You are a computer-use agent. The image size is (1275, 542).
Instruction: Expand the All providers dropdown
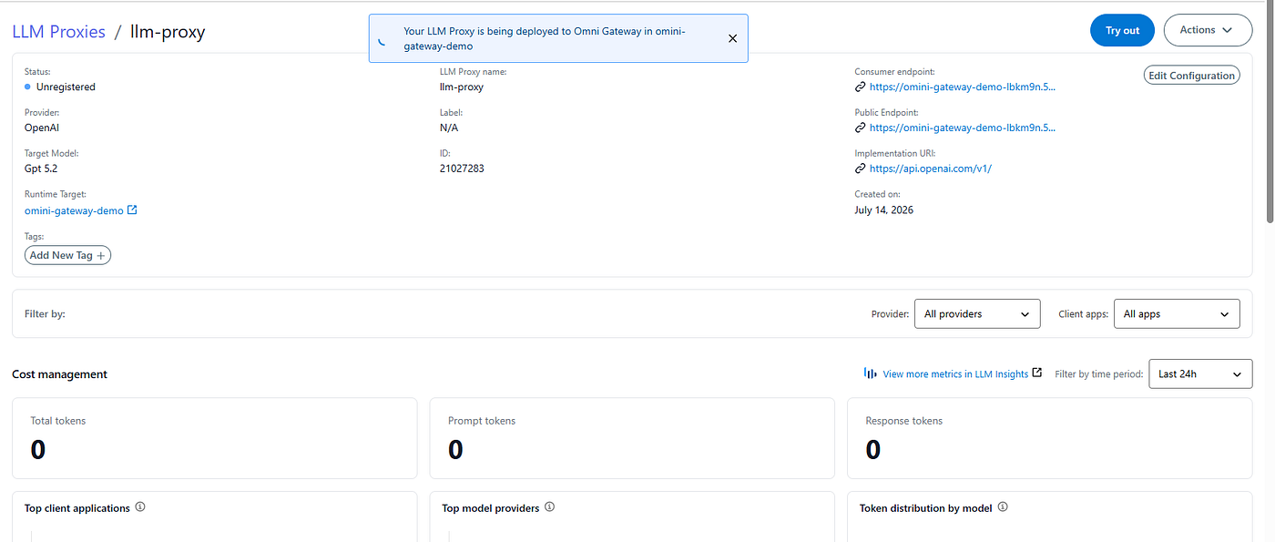977,314
